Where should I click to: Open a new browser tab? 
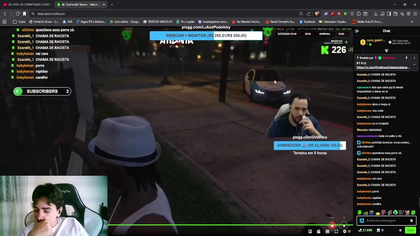[x=112, y=5]
